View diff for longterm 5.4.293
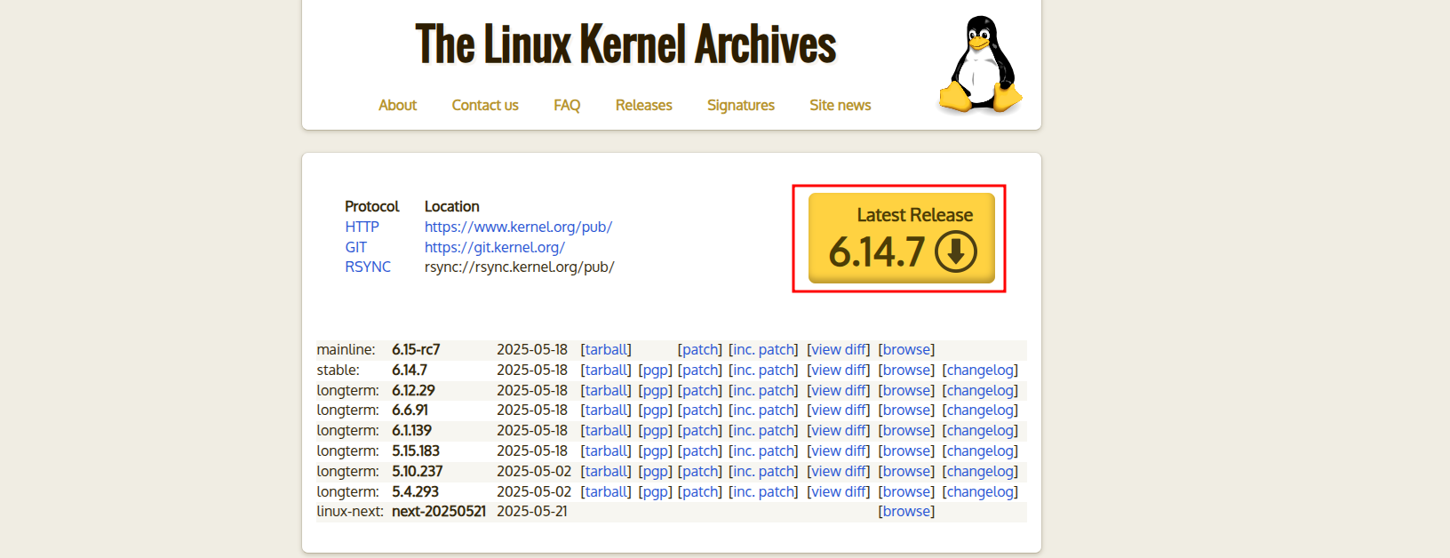 (x=839, y=491)
